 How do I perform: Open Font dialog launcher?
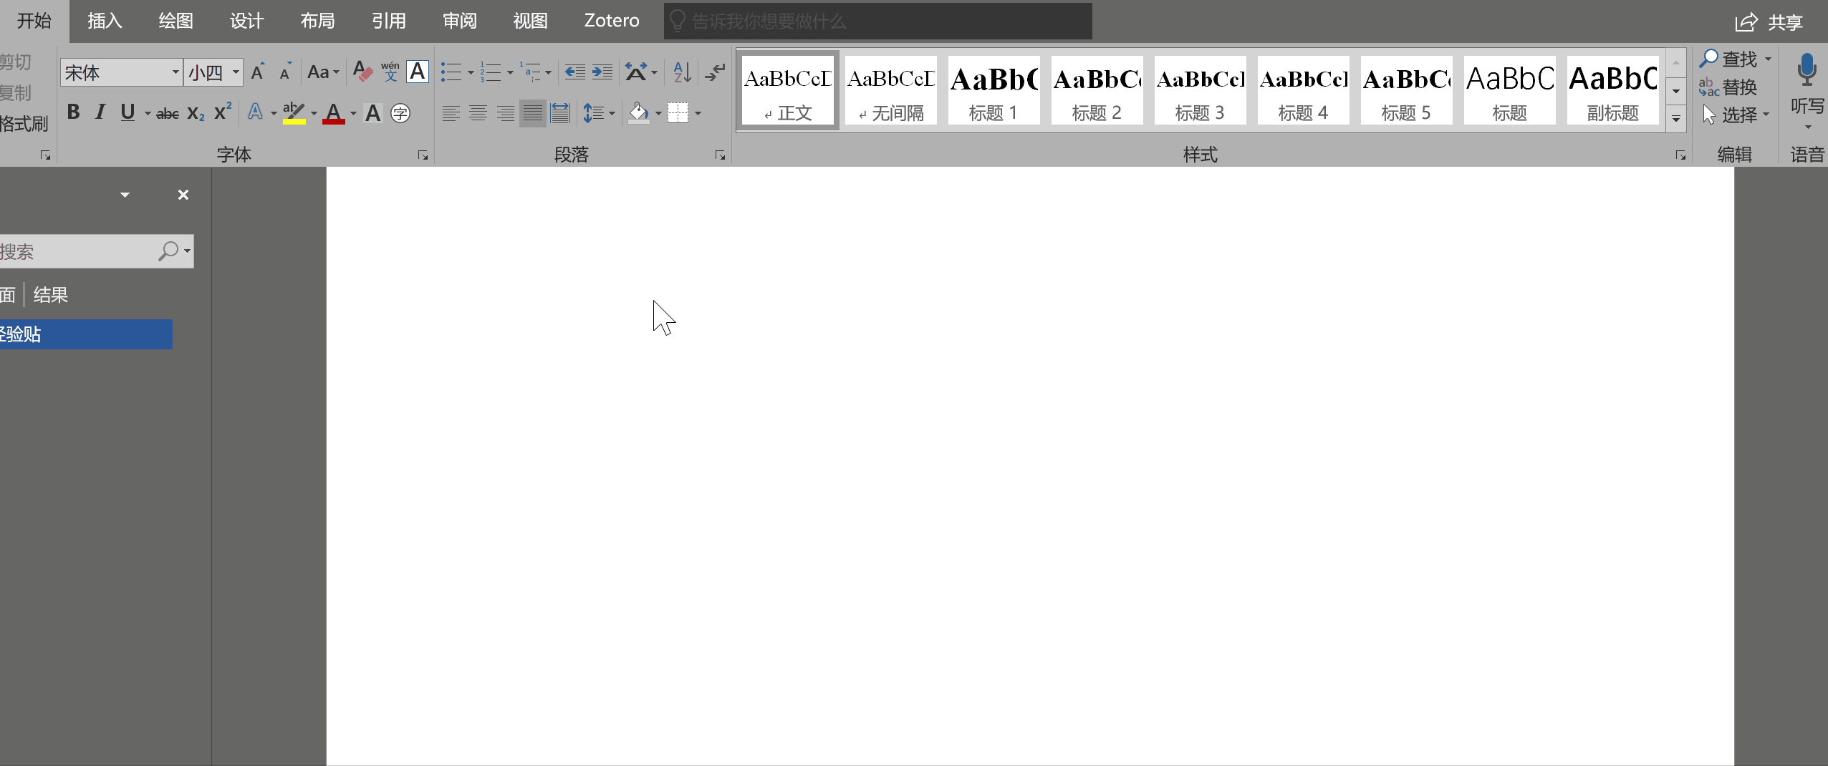pos(423,155)
